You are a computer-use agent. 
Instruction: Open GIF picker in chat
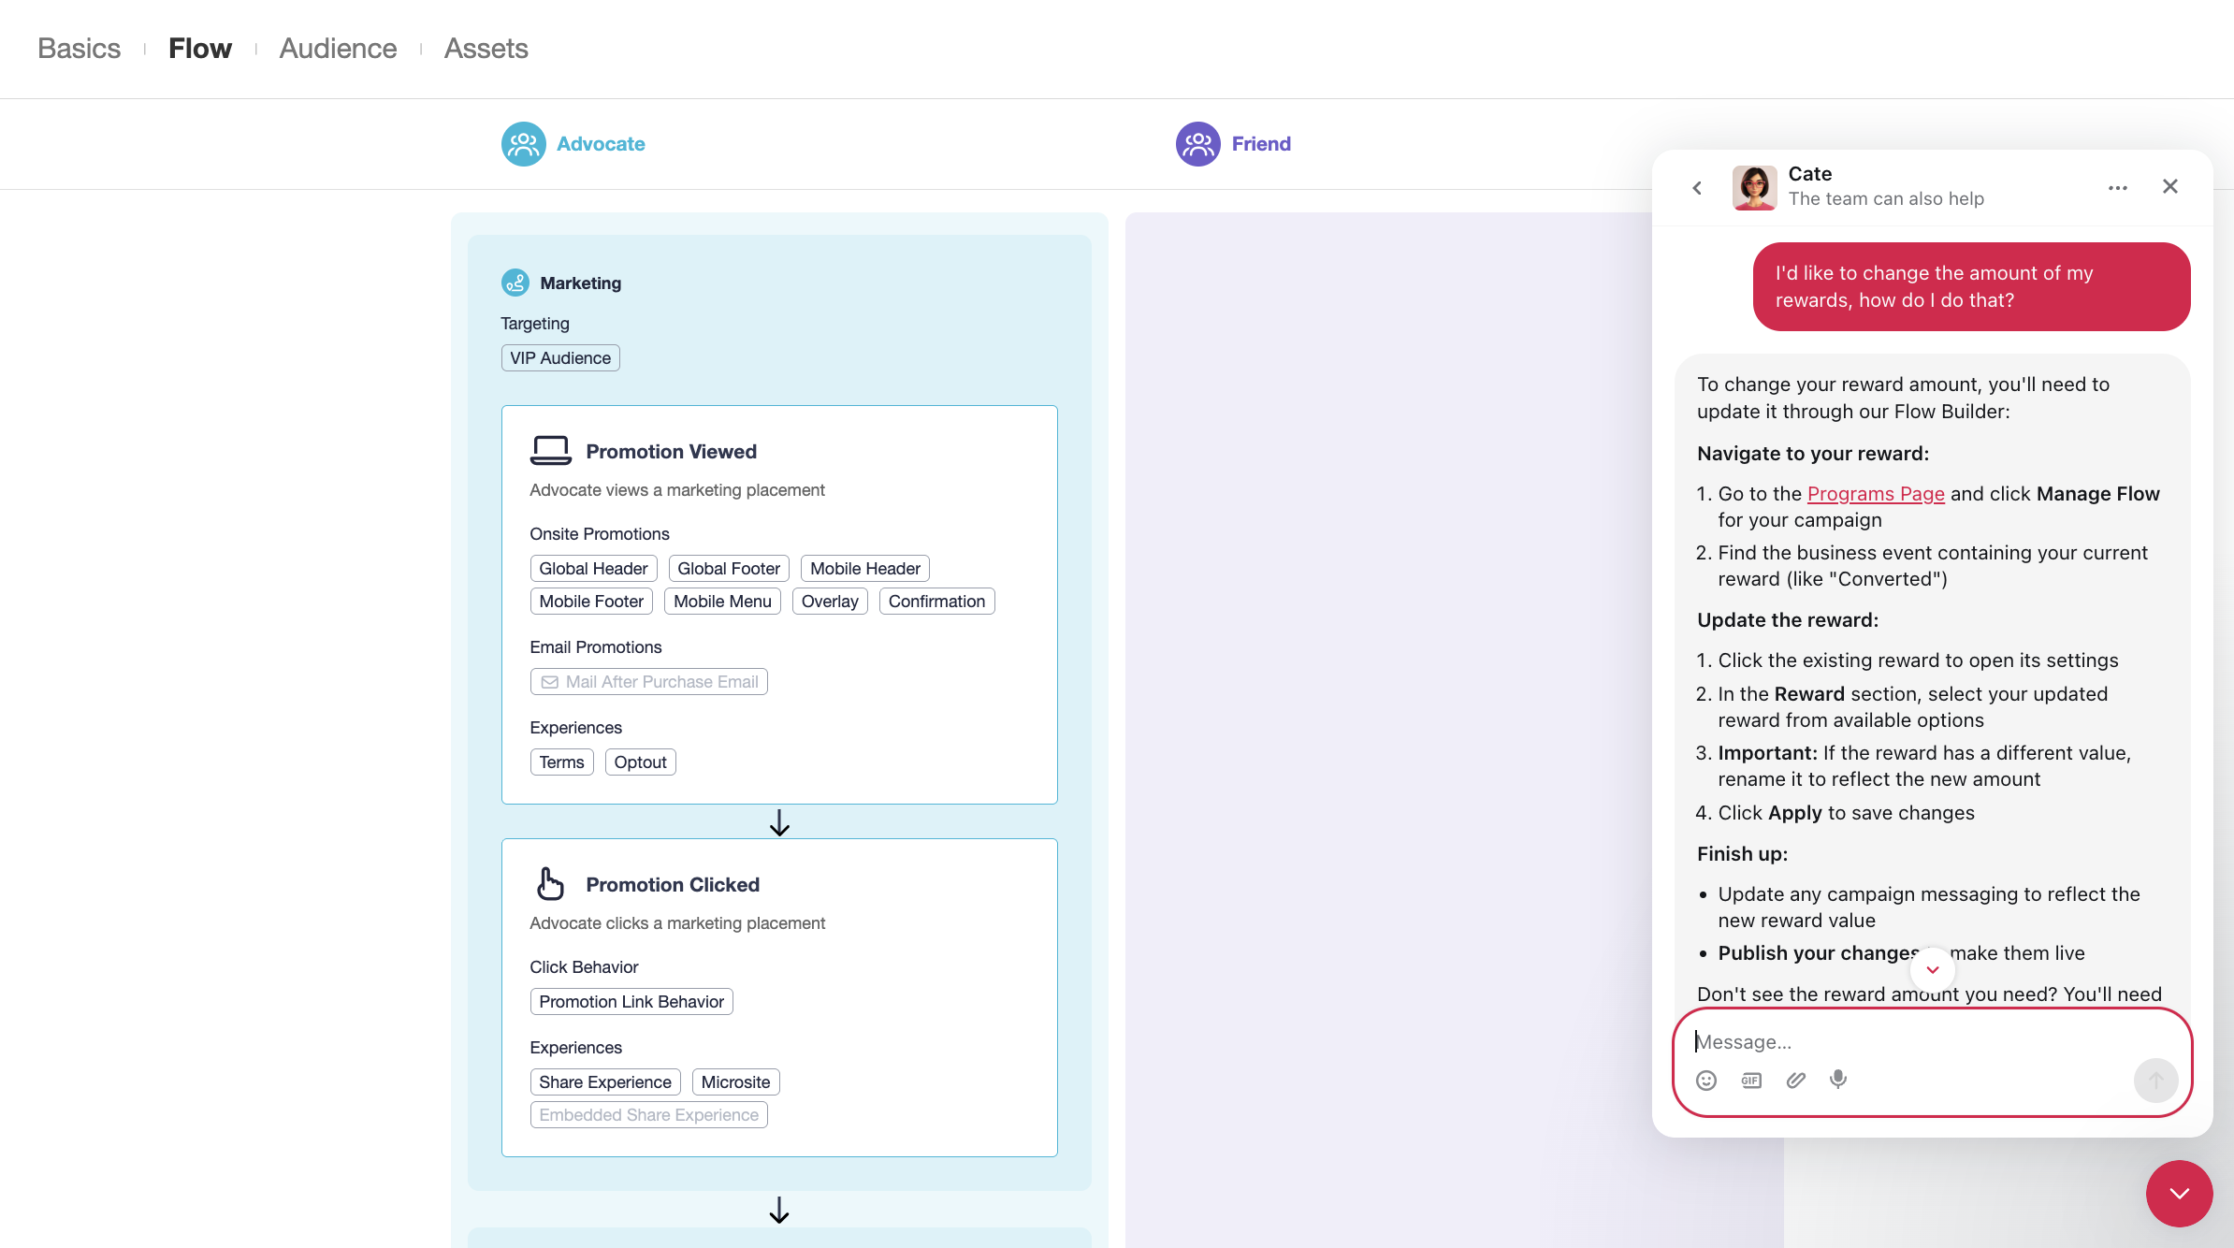point(1751,1081)
